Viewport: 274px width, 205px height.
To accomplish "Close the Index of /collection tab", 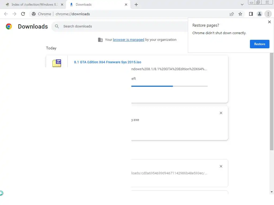I will click(62, 5).
